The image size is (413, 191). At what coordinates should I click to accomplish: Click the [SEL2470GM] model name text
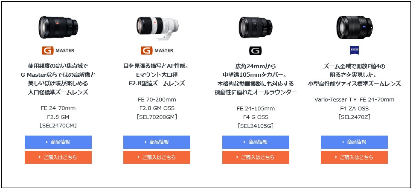[58, 126]
